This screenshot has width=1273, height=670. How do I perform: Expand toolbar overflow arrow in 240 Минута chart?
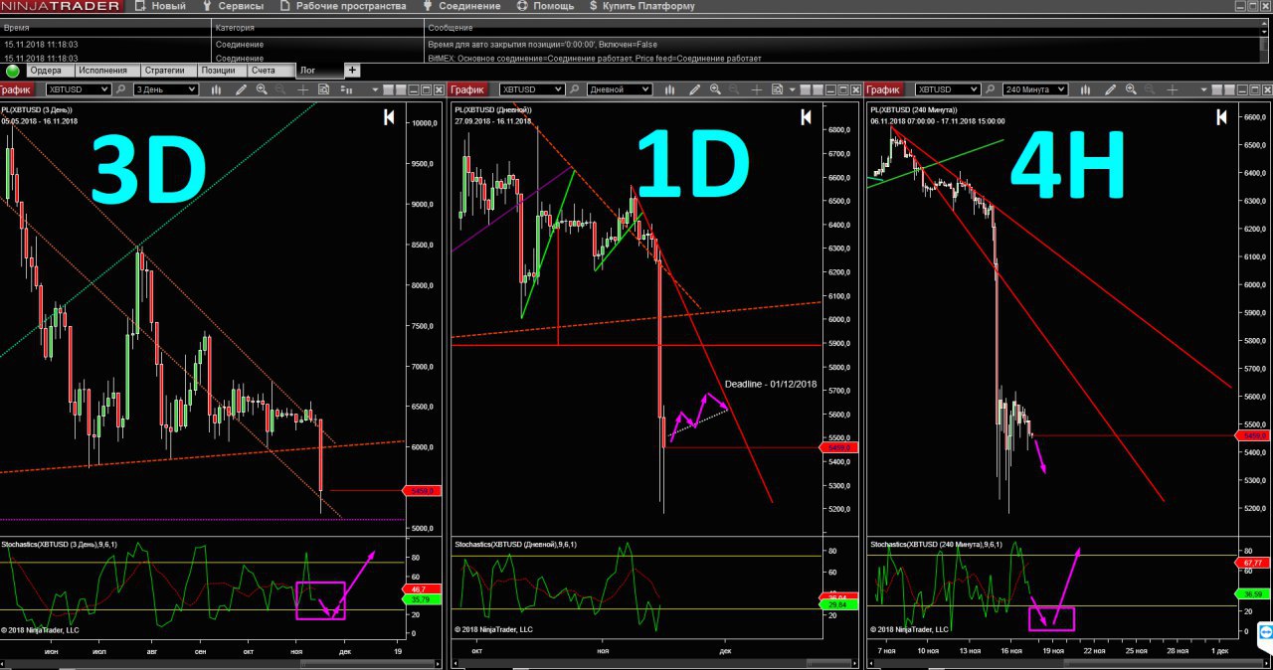point(1205,89)
